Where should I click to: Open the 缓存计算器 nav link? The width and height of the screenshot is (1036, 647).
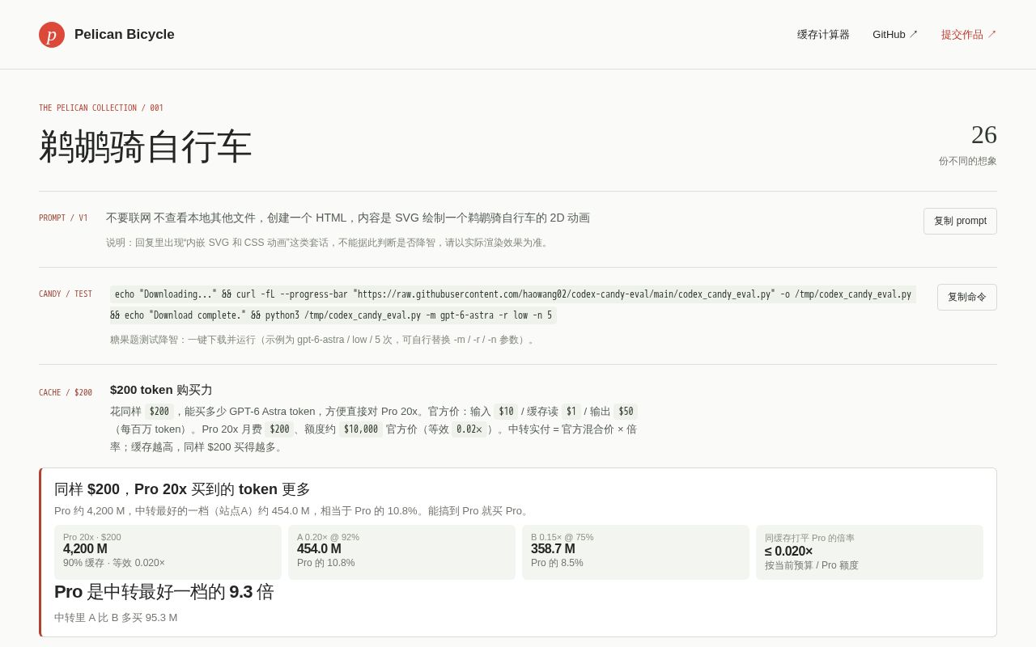coord(823,35)
